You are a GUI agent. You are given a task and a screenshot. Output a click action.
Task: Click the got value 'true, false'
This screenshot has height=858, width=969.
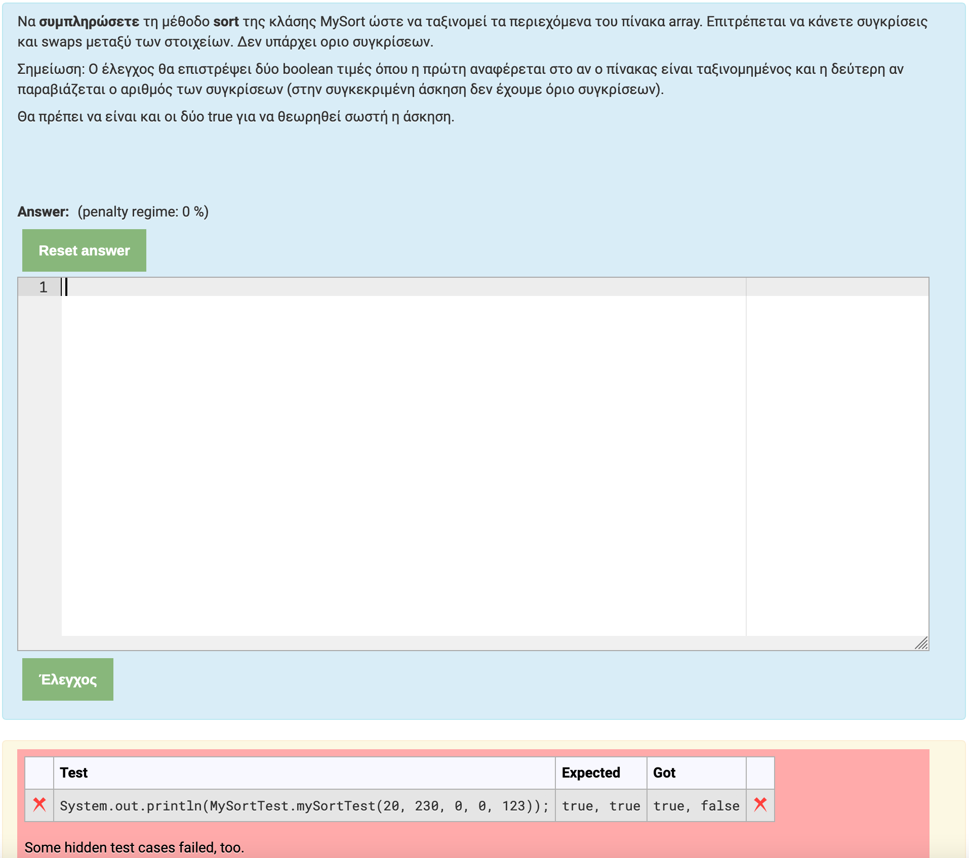click(696, 805)
